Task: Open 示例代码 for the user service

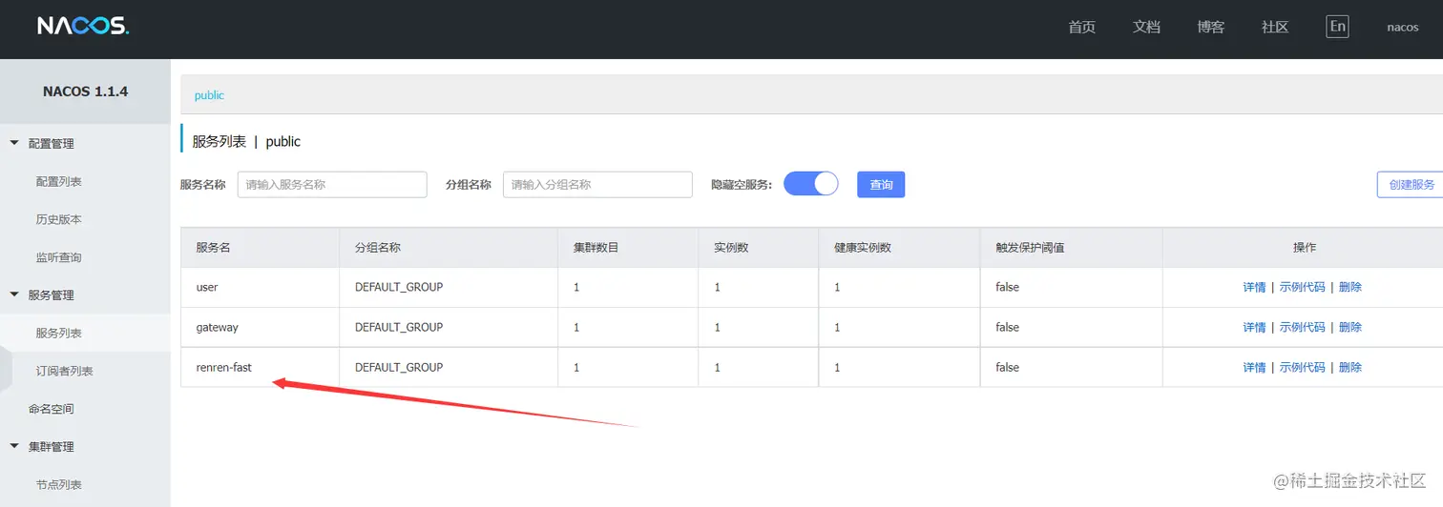Action: pyautogui.click(x=1302, y=287)
